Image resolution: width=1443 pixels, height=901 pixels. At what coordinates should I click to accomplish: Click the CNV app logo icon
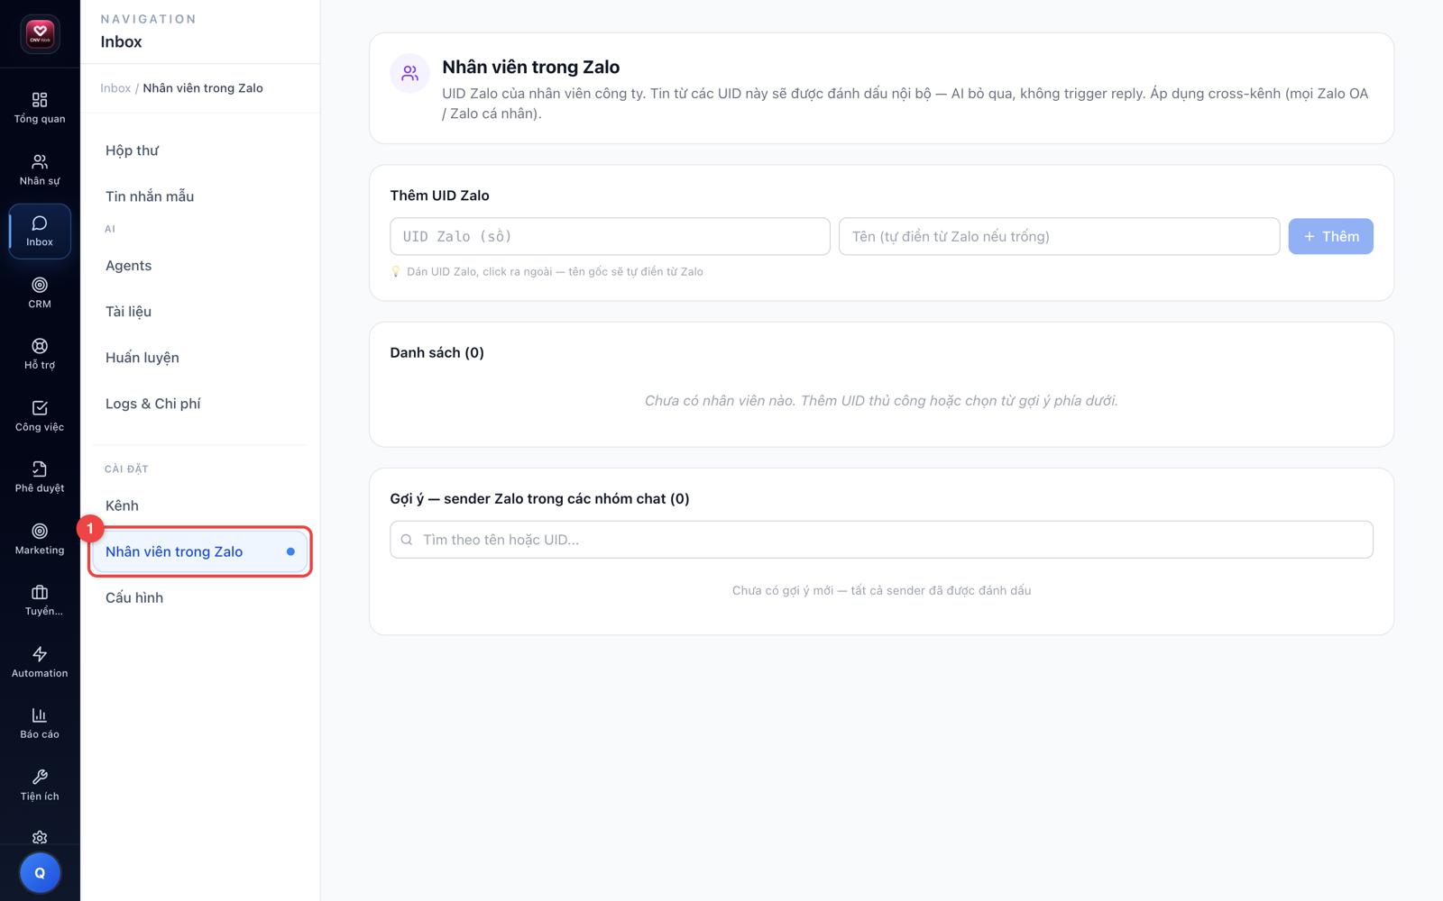(40, 34)
